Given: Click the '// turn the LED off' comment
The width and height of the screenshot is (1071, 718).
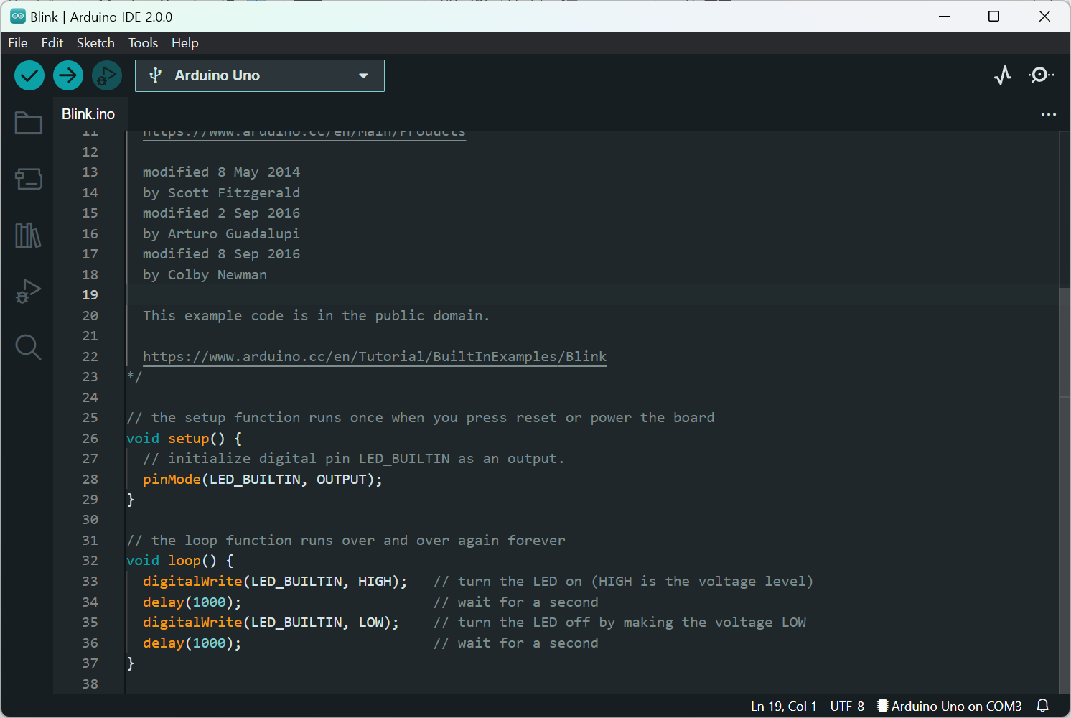Looking at the screenshot, I should 619,622.
